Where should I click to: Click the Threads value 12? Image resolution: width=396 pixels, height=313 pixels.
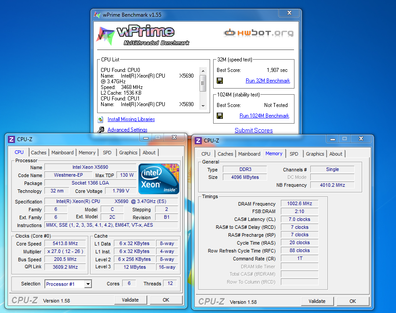pyautogui.click(x=170, y=283)
